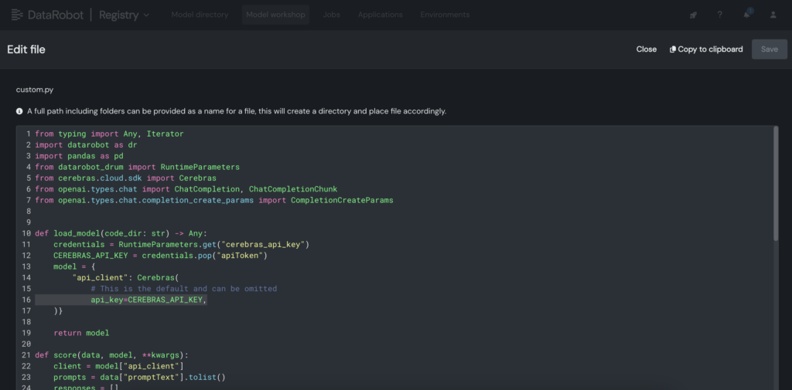Click the custom.py file name field
Image resolution: width=792 pixels, height=390 pixels.
(x=35, y=90)
